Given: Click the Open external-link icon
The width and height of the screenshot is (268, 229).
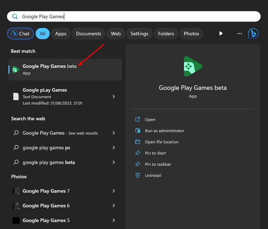Looking at the screenshot, I should pyautogui.click(x=138, y=119).
